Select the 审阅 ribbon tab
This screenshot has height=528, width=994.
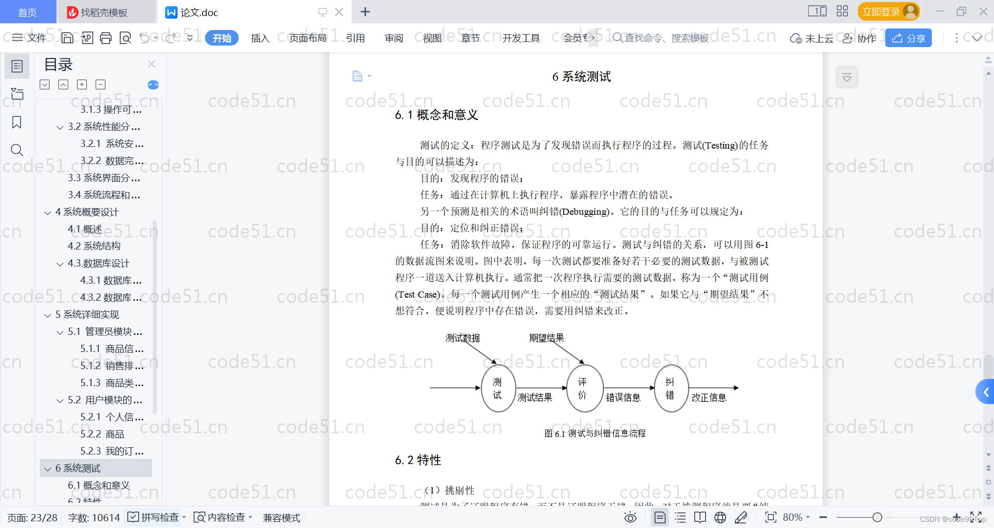(393, 38)
